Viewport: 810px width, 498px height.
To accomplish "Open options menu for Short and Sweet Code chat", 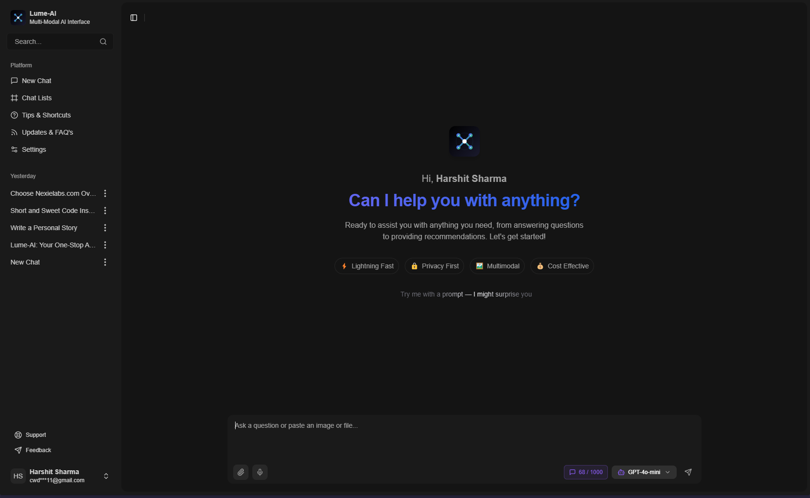I will (x=105, y=211).
